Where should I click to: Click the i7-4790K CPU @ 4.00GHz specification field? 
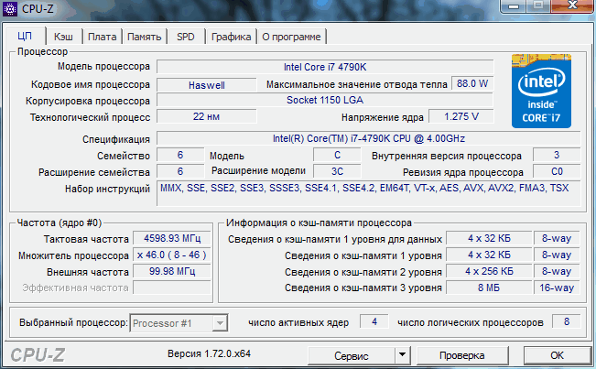(369, 138)
